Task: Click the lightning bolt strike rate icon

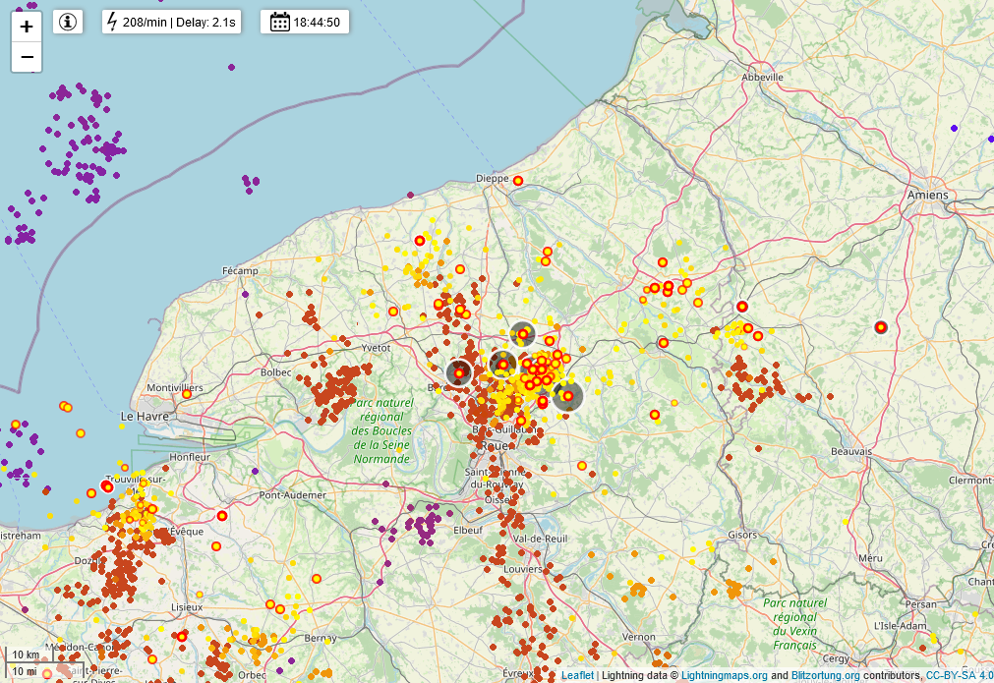Action: [112, 23]
